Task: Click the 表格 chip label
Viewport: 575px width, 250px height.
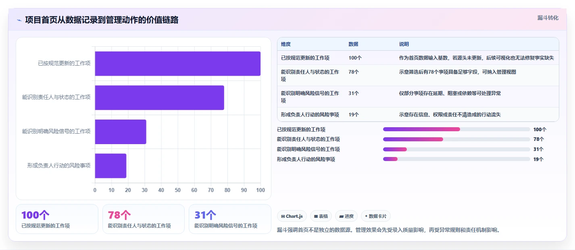Action: point(323,217)
